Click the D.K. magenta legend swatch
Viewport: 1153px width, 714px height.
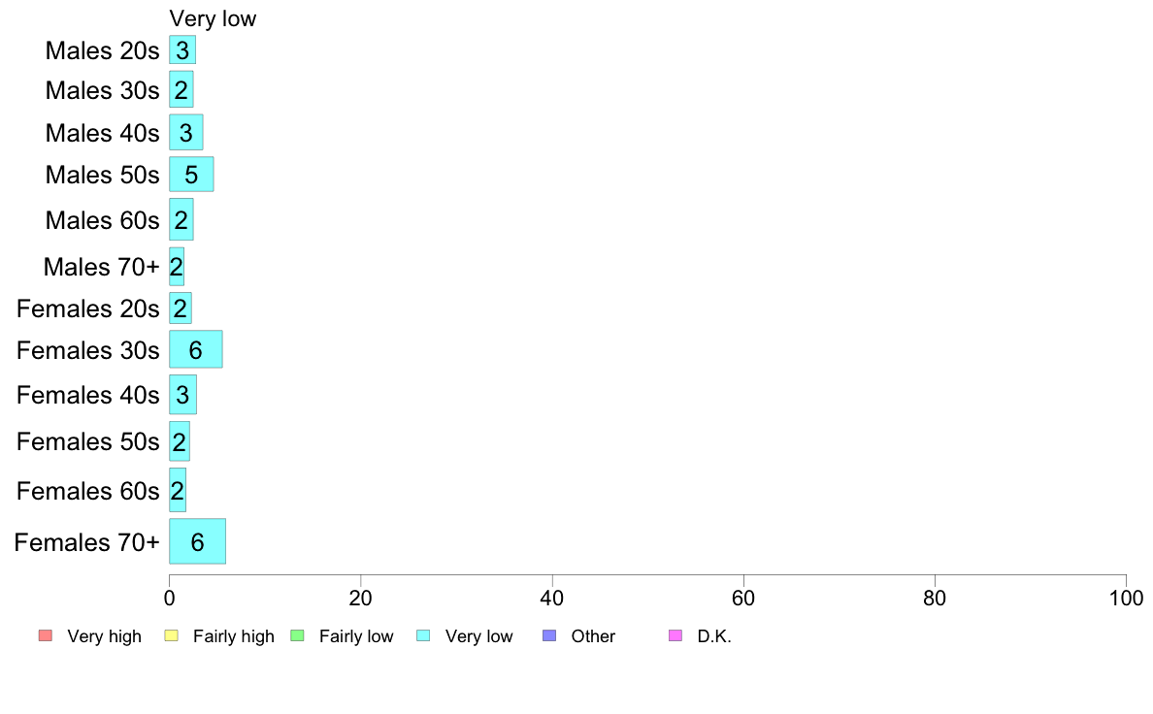[x=675, y=635]
